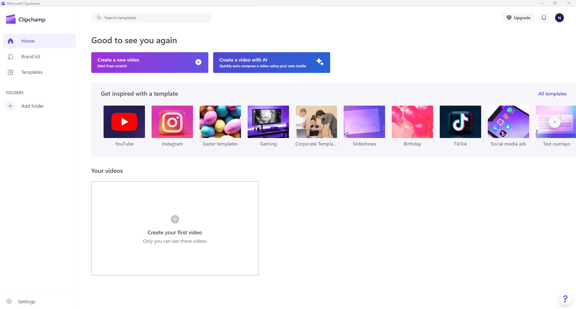Click the plus icon on new video card
Screen dimensions: 576x309
[x=198, y=62]
